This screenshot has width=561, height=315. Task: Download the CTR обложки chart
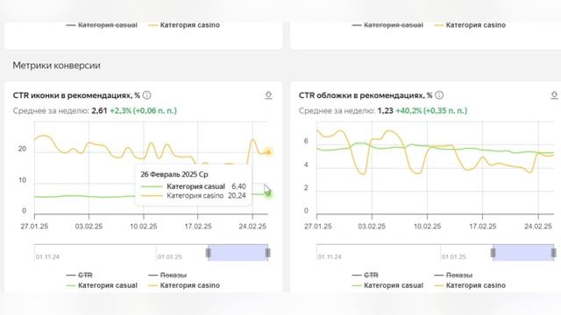(554, 95)
